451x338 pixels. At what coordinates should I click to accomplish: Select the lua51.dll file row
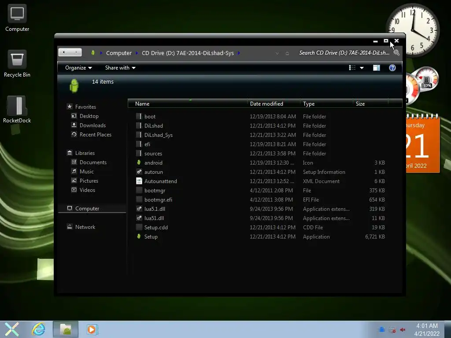(x=260, y=218)
